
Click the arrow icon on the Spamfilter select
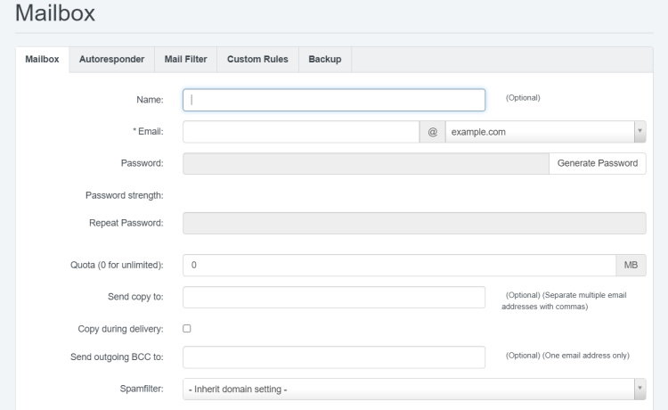(639, 390)
